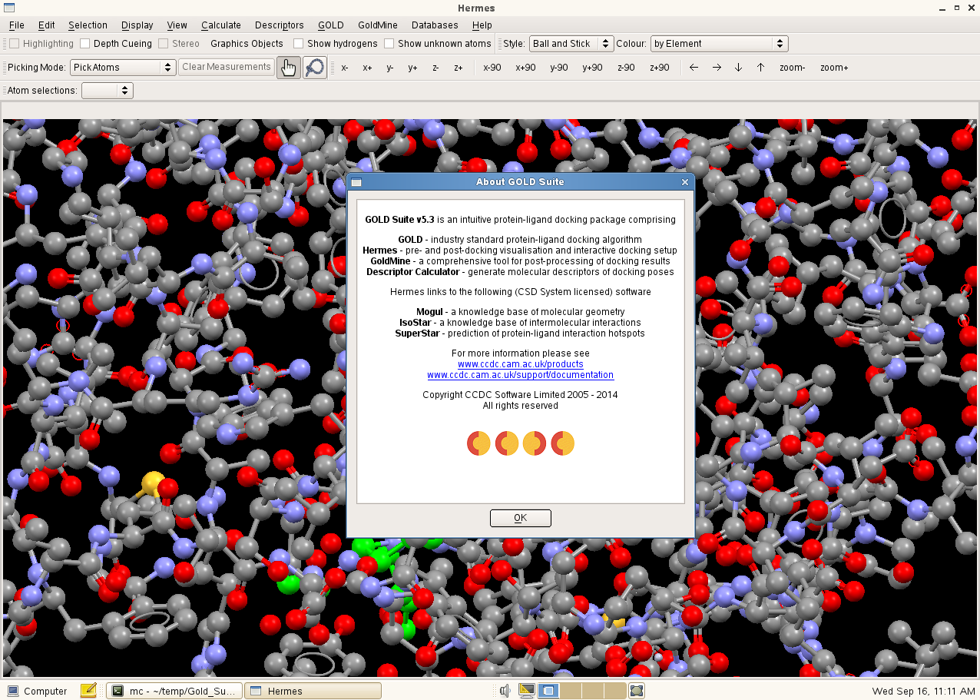Open the Descriptors menu
This screenshot has height=700, width=980.
coord(280,25)
